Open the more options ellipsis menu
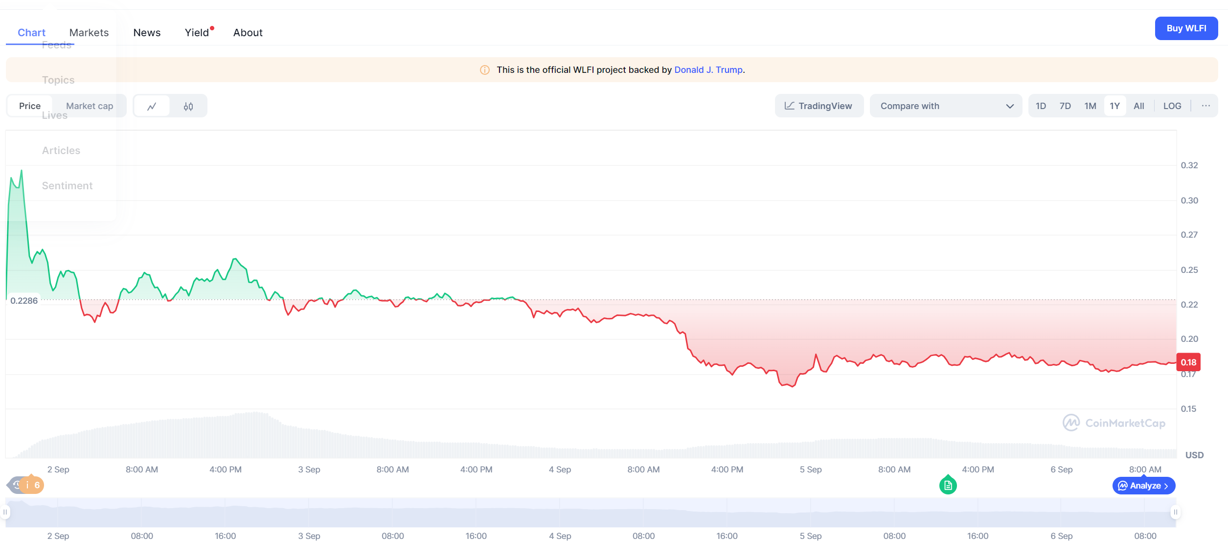This screenshot has height=558, width=1228. [1205, 106]
